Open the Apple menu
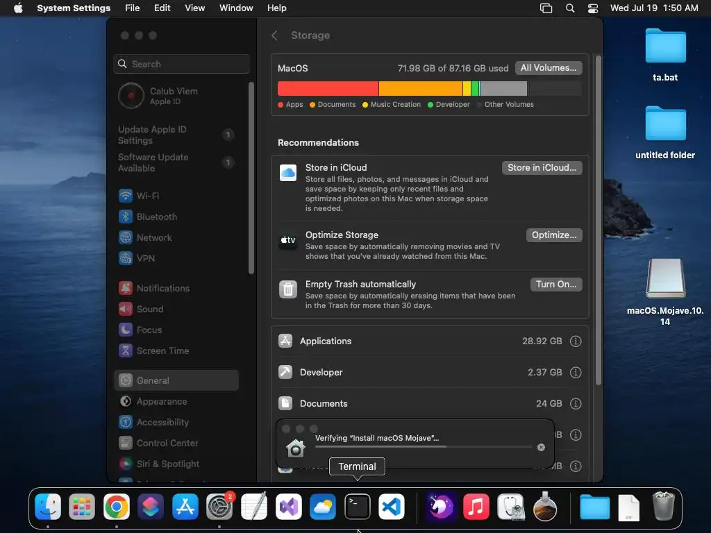Viewport: 711px width, 533px height. pos(18,8)
